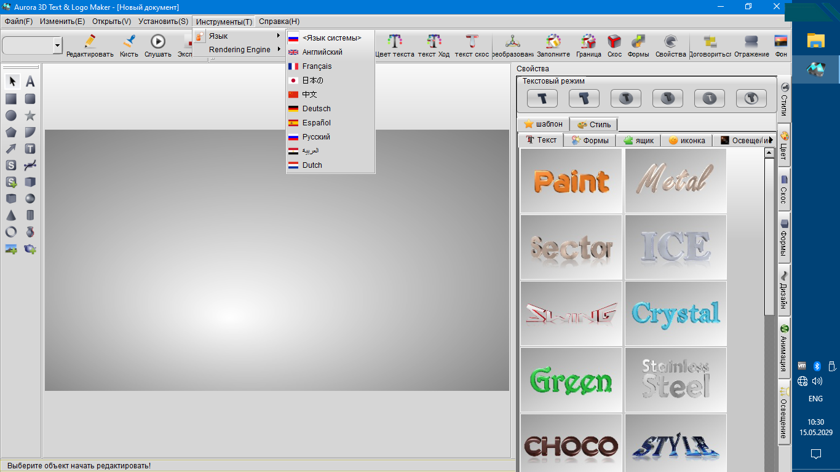Choose the pentagon shape tool

tap(11, 132)
